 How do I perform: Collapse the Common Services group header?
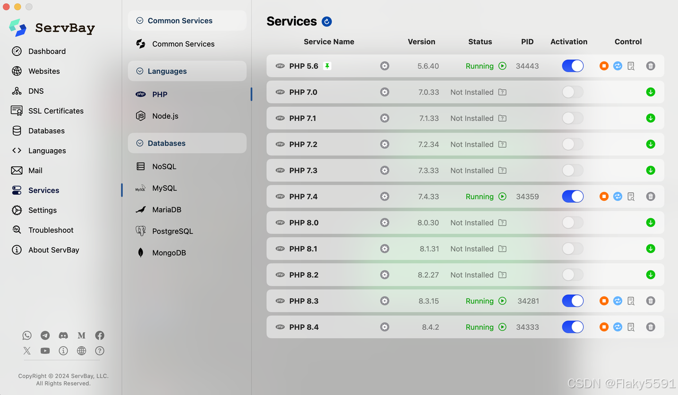[x=187, y=21]
